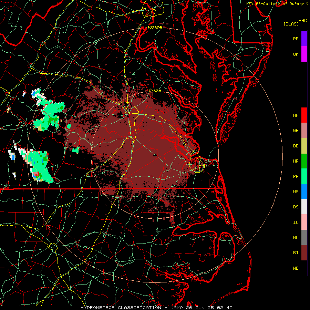
Task: Select the BD yellow legend swatch
Action: pos(304,146)
